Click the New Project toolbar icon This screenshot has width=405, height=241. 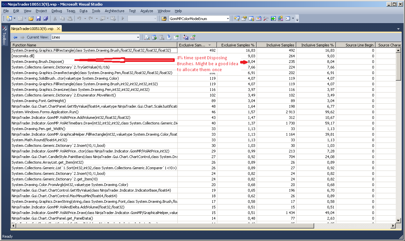9,18
